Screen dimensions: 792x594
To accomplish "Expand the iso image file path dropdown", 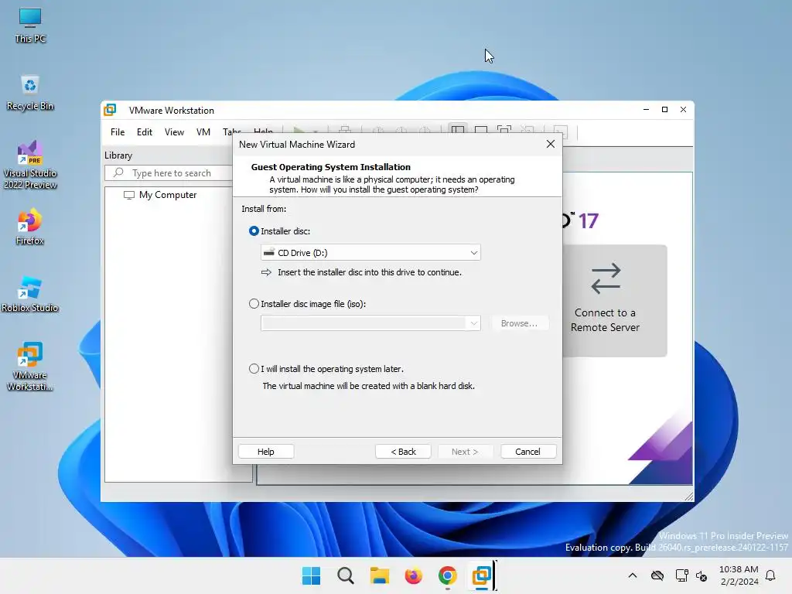I will click(473, 323).
